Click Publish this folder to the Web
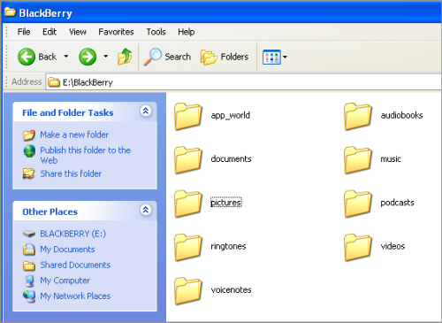Image resolution: width=442 pixels, height=323 pixels. pos(86,155)
